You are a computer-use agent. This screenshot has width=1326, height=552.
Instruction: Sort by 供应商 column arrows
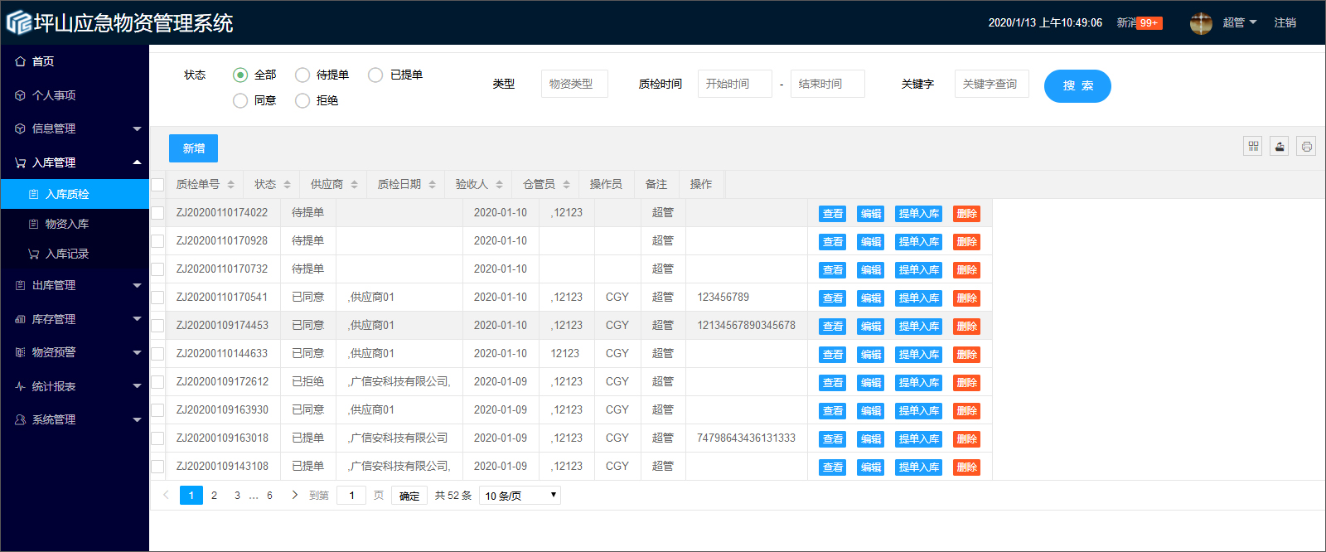[x=354, y=185]
